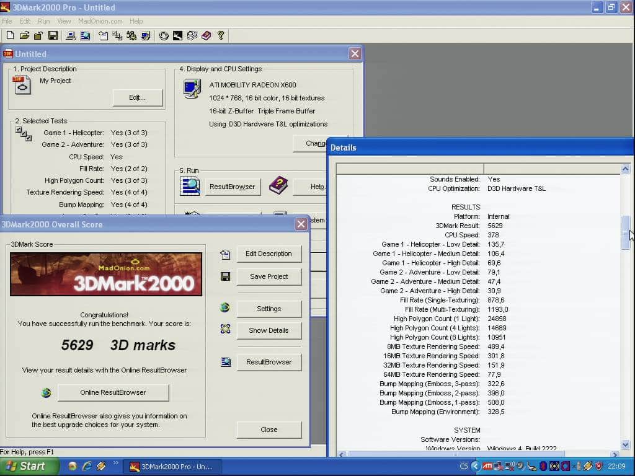Click High Polygon Count (1 Light) value 24858
635x476 pixels.
[497, 319]
